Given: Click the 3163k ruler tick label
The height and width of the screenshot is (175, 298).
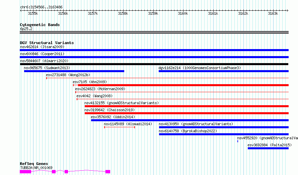Looking at the screenshot, I should click(x=273, y=13).
